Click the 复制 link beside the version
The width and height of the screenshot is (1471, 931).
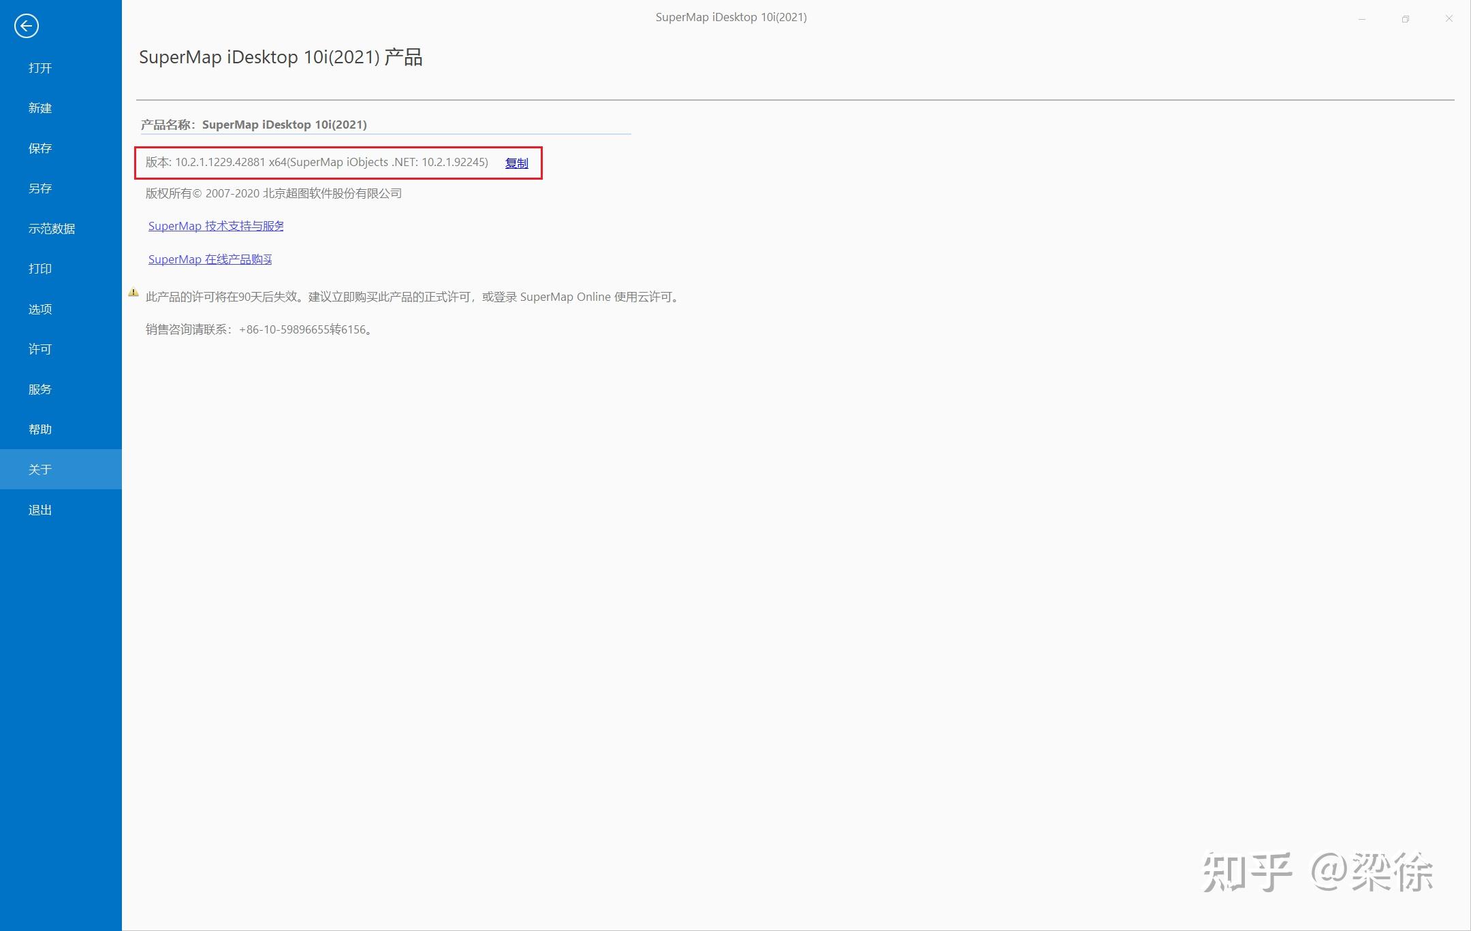coord(517,163)
